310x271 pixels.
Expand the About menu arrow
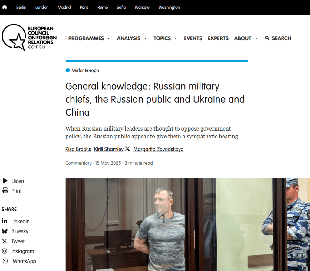coord(256,38)
